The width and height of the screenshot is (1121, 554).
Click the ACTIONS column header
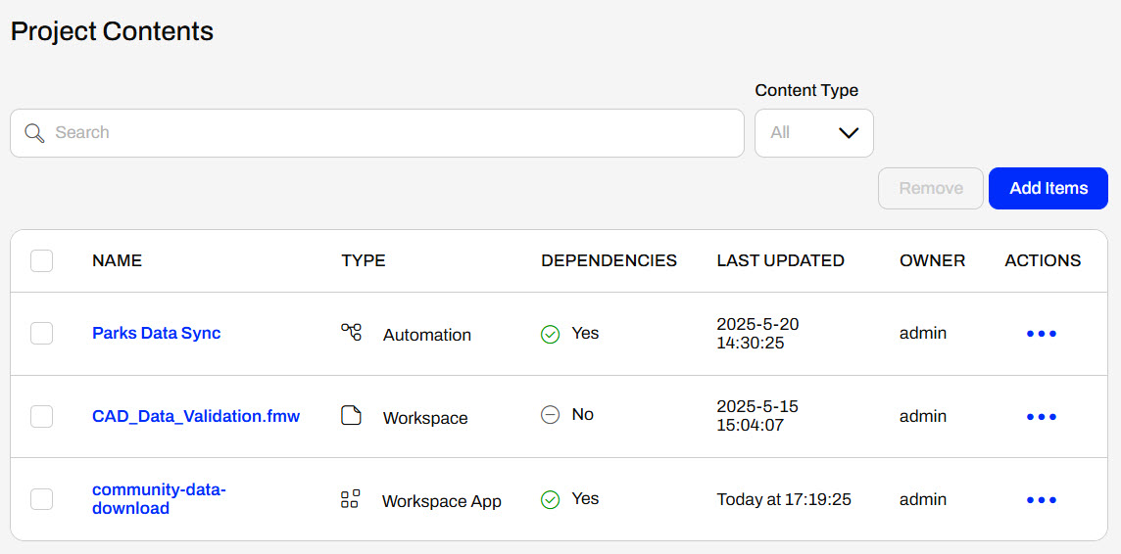[1043, 260]
